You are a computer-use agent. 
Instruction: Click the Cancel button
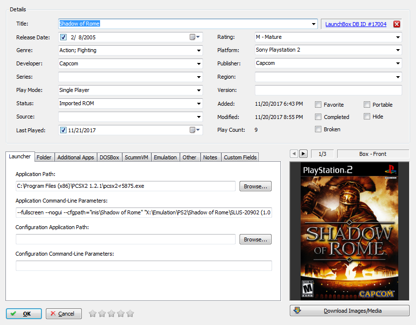tap(64, 314)
